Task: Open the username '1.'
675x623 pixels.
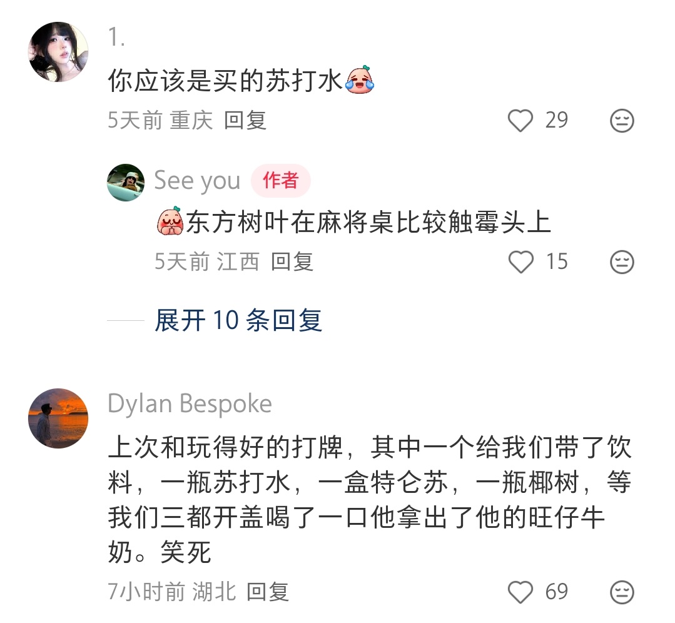Action: point(116,37)
